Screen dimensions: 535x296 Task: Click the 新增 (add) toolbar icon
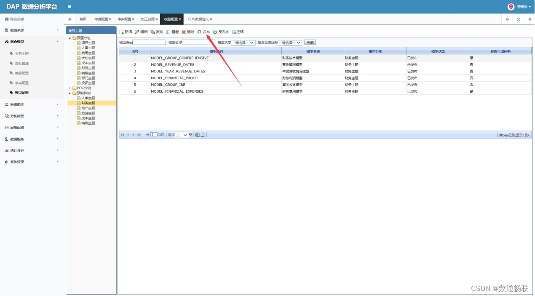pyautogui.click(x=122, y=32)
